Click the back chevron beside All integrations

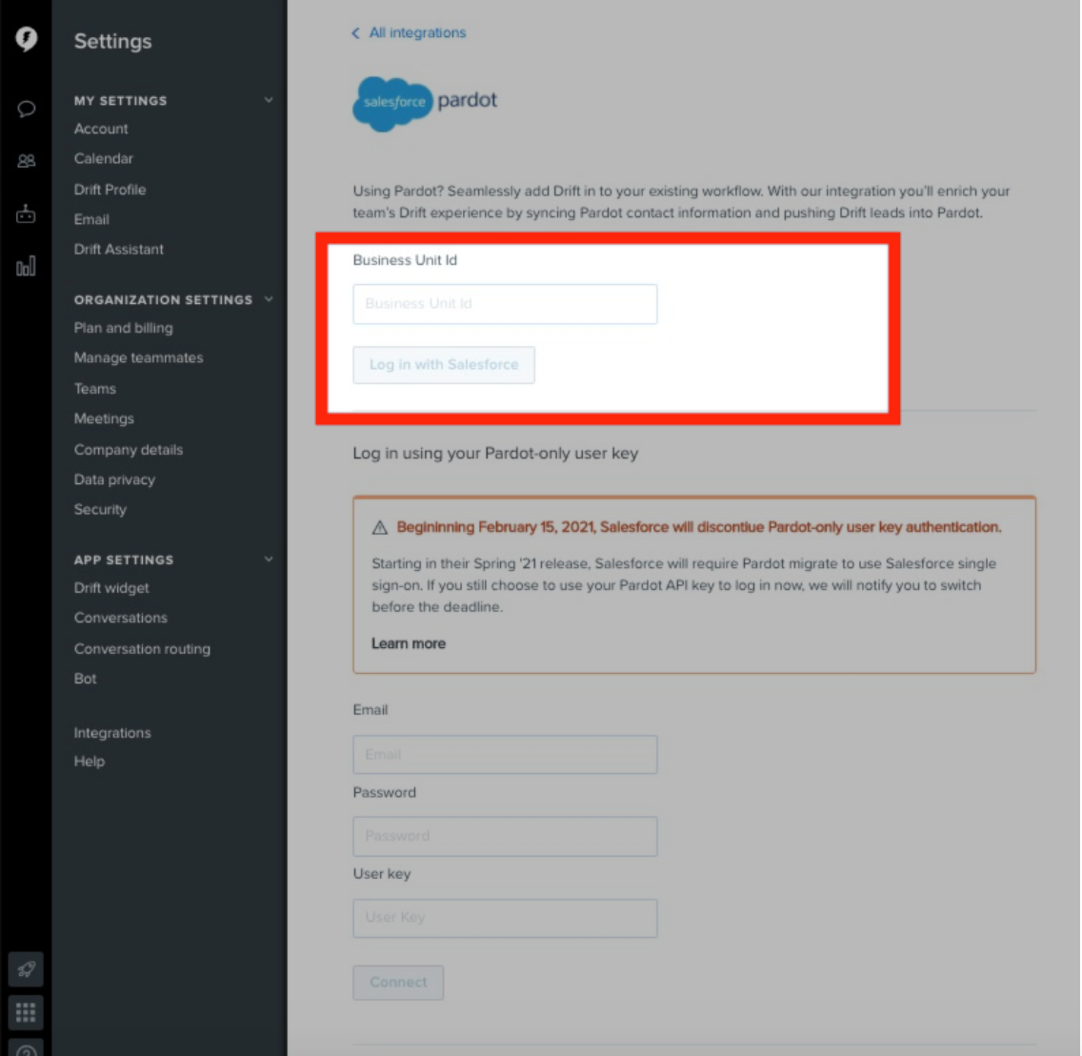(356, 33)
